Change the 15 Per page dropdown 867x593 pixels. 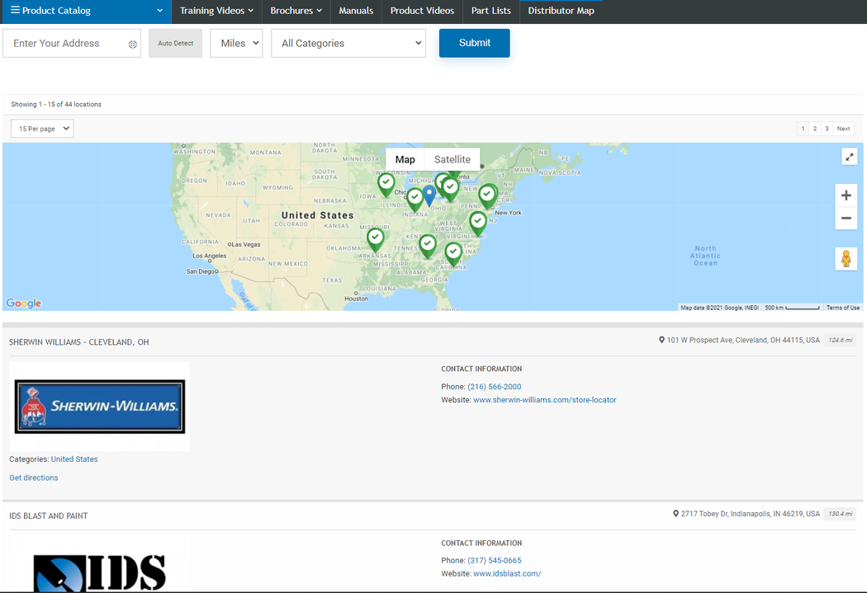42,129
